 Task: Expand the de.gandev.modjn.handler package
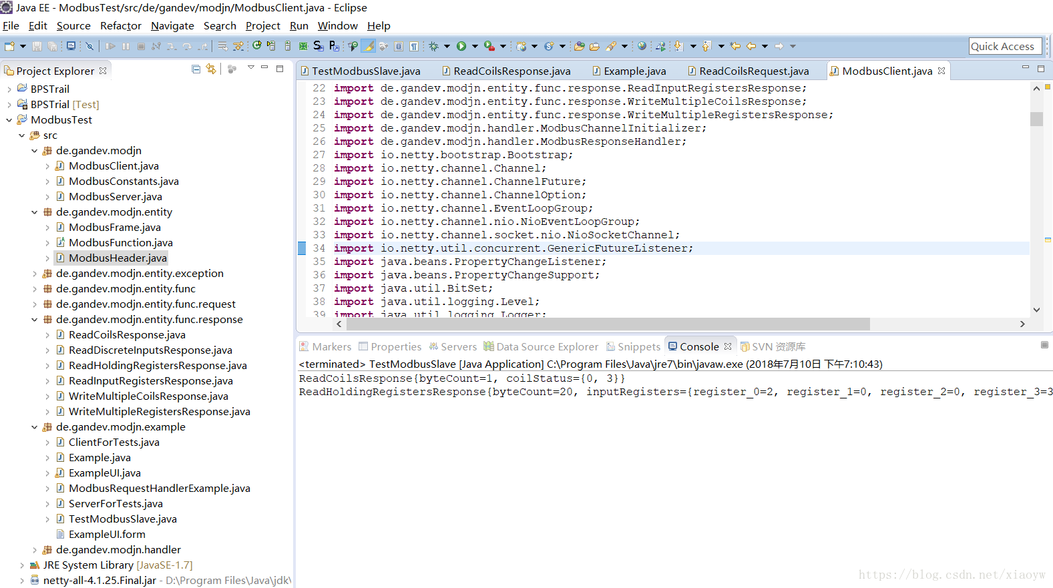34,550
